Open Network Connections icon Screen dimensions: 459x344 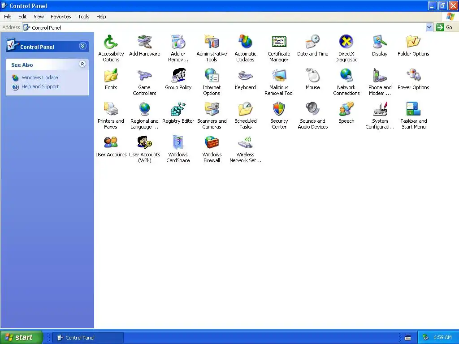click(346, 82)
